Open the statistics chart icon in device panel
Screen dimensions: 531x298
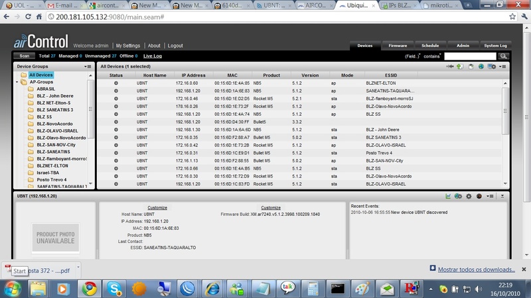tap(448, 196)
